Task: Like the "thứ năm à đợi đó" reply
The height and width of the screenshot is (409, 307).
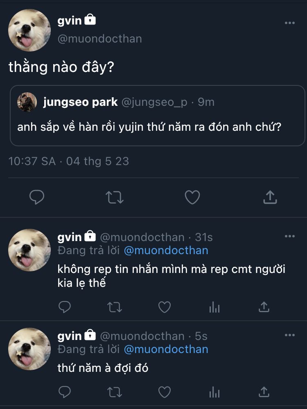Action: click(x=165, y=392)
